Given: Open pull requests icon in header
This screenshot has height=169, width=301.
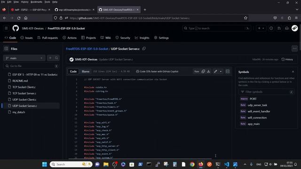Looking at the screenshot, I should [x=279, y=28].
